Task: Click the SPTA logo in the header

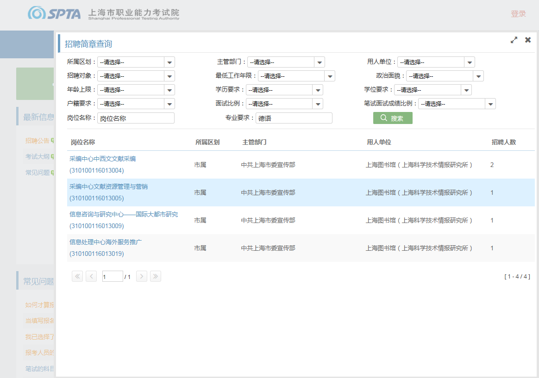Action: click(54, 13)
